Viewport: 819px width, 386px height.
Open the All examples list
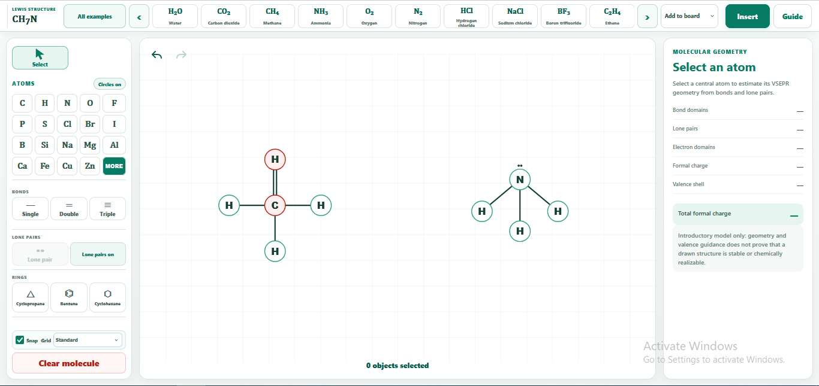(95, 16)
